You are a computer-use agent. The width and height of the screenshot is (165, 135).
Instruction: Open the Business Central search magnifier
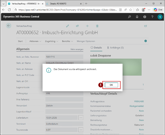tap(129, 17)
